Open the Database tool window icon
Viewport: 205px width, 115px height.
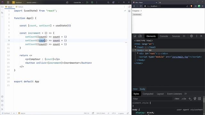pos(129,11)
